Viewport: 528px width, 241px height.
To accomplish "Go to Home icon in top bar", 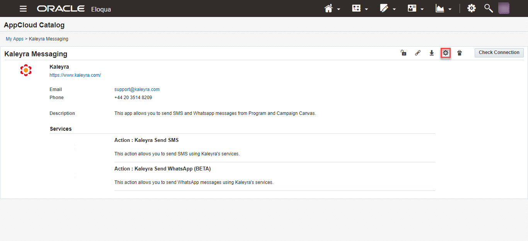I will point(329,8).
